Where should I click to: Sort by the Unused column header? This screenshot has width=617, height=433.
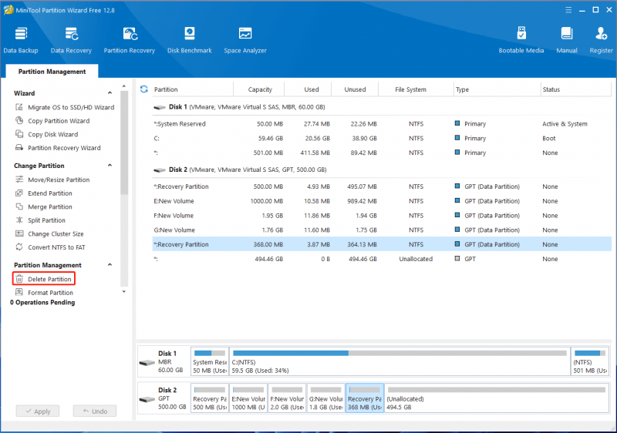[355, 89]
